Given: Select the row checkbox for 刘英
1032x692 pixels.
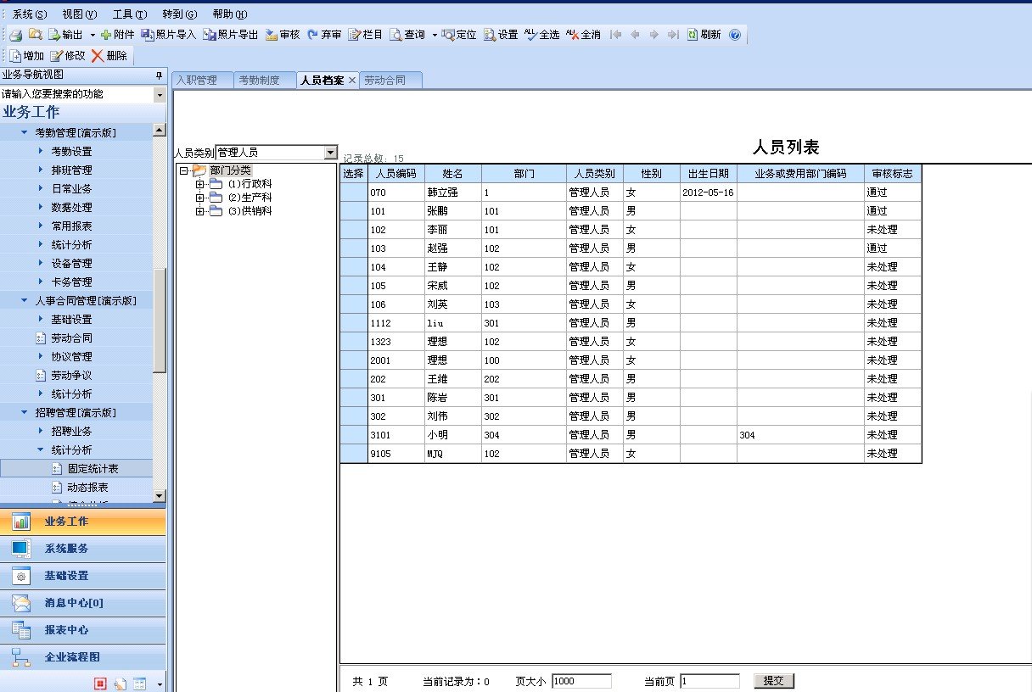Looking at the screenshot, I should coord(354,304).
